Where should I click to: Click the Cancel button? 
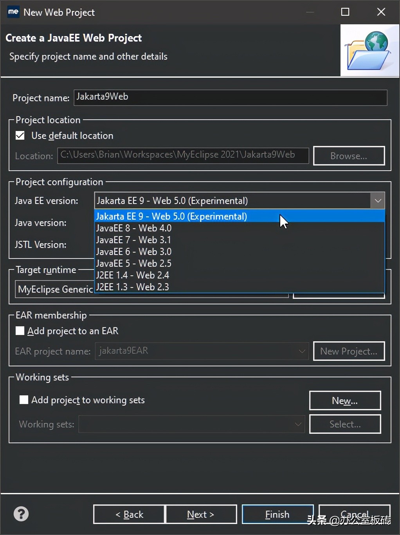[355, 514]
